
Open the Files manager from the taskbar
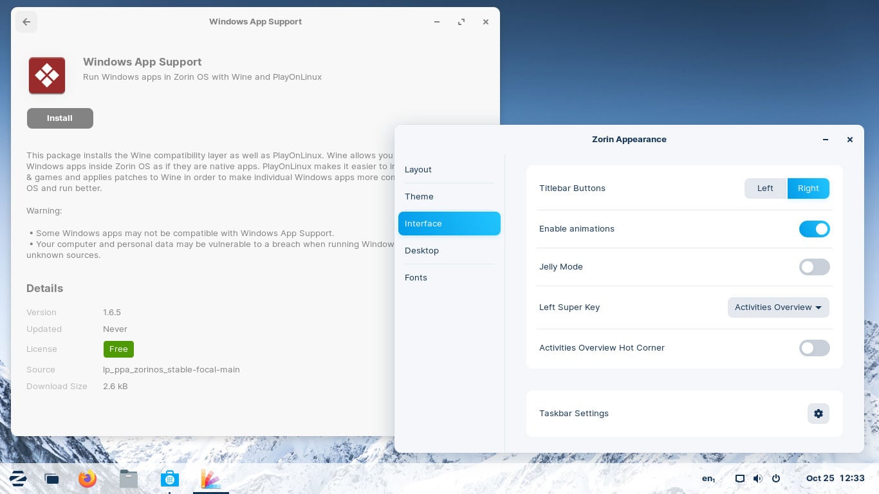[x=129, y=479]
